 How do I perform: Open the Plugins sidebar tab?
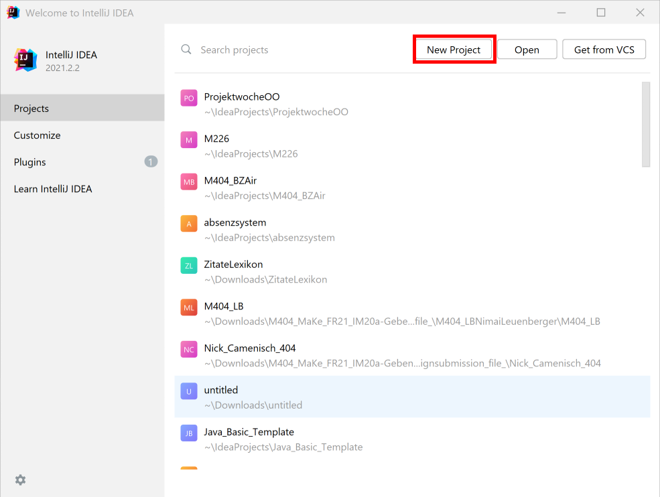point(82,162)
